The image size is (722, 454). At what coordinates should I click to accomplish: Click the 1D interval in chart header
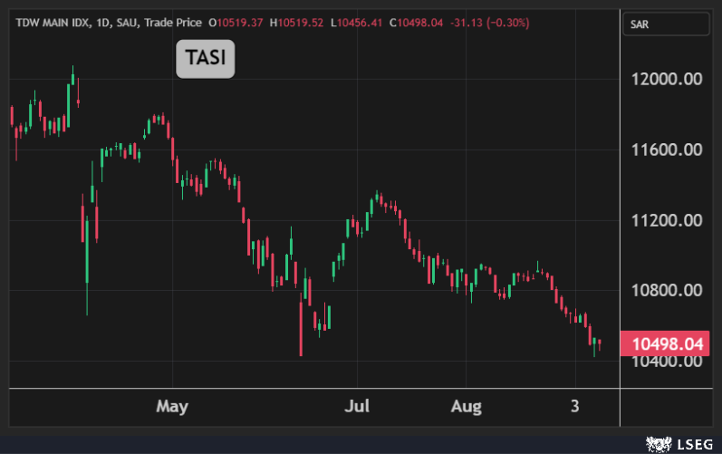tap(98, 22)
